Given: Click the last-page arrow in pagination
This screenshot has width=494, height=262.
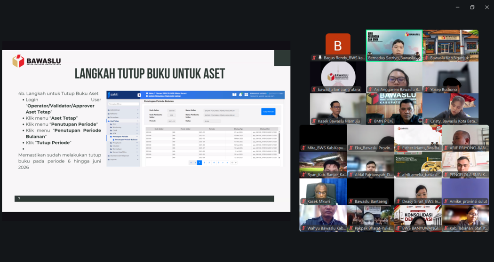Looking at the screenshot, I should tap(227, 162).
